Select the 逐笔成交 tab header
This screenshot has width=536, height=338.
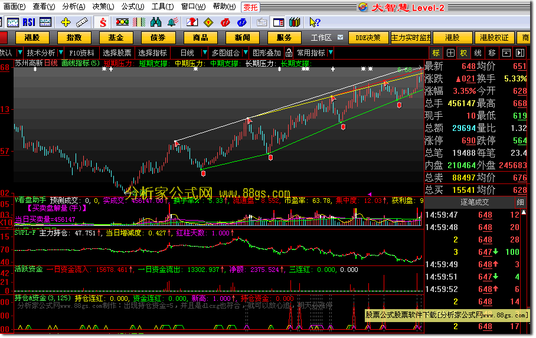coord(475,202)
